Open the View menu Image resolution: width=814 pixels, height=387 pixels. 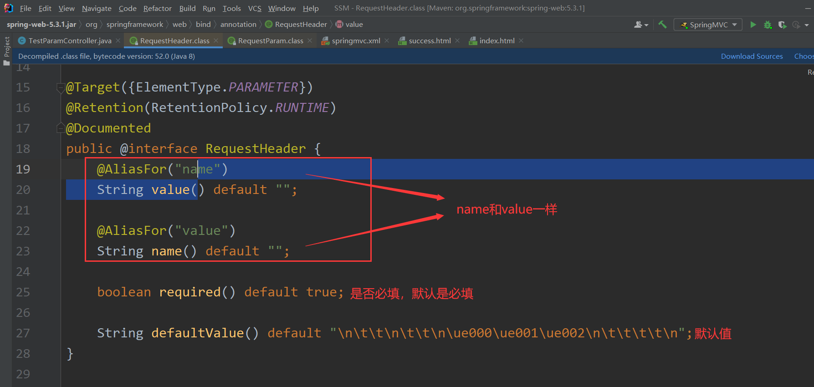coord(67,8)
